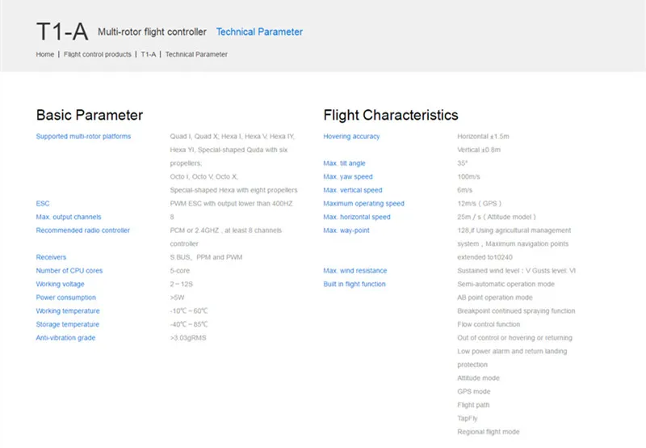Open the T1-A breadcrumb link
Viewport: 646px width, 448px height.
tap(149, 54)
